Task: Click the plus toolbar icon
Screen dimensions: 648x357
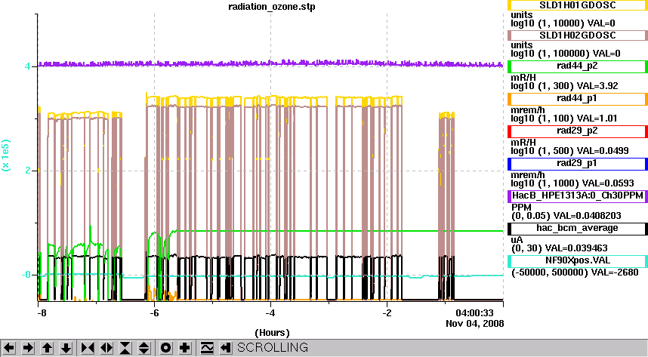Action: tap(185, 348)
